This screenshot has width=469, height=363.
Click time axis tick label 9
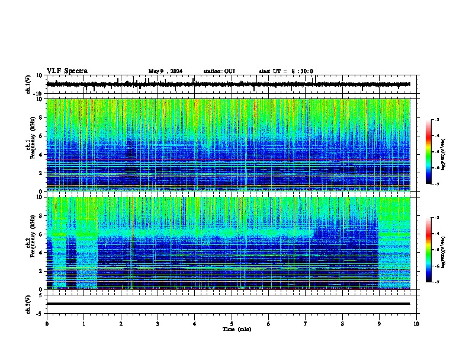(379, 324)
